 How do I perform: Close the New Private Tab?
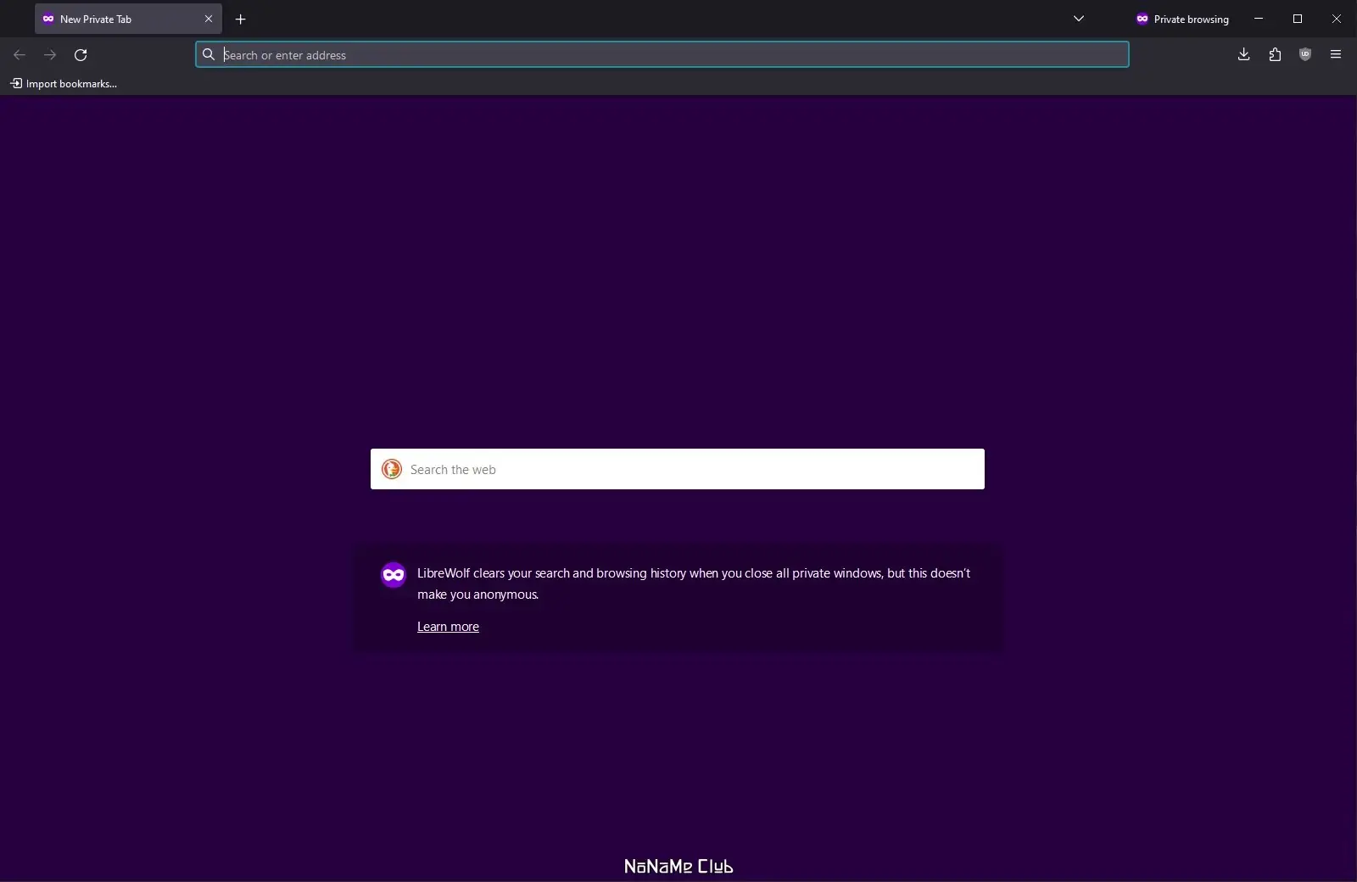pos(209,19)
